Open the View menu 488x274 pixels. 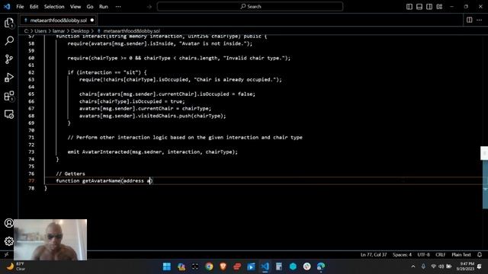75,7
